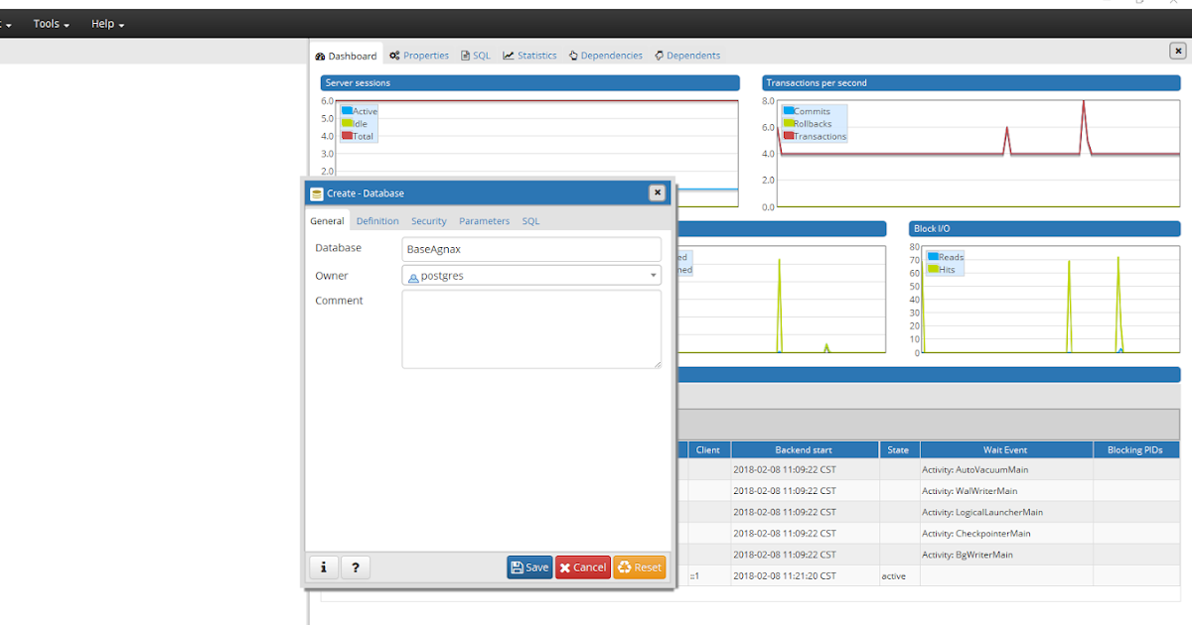Open help with the question mark icon
The width and height of the screenshot is (1192, 625).
[x=355, y=566]
